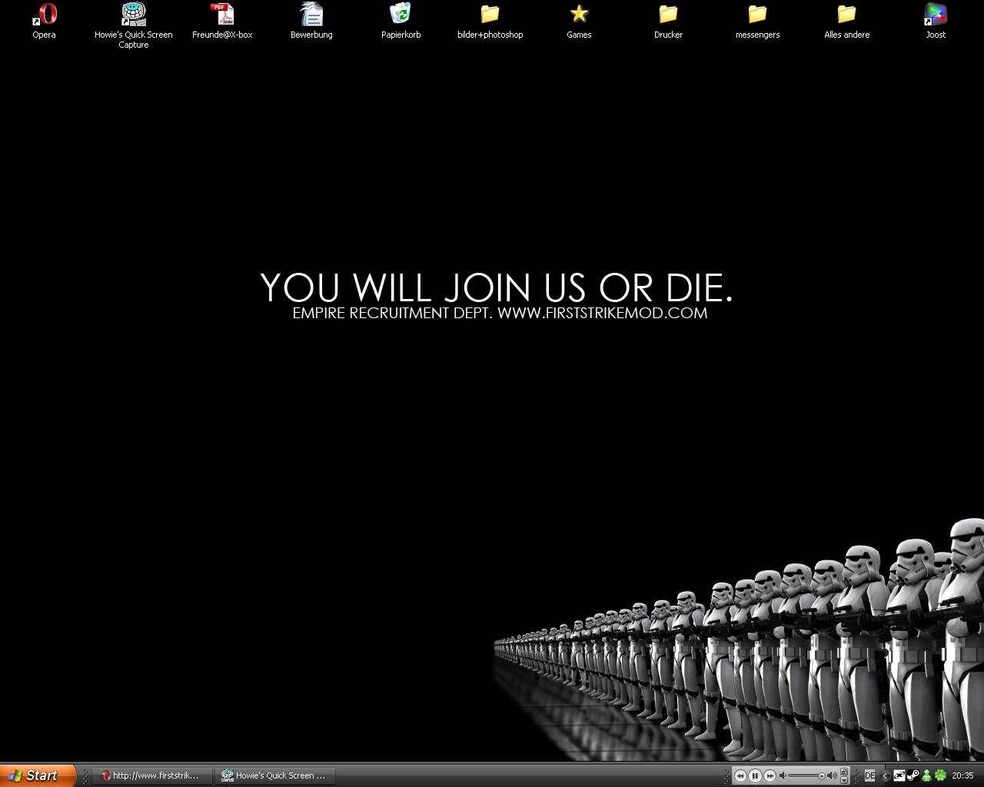This screenshot has width=984, height=787.
Task: Open the DE language bar selector
Action: [869, 775]
